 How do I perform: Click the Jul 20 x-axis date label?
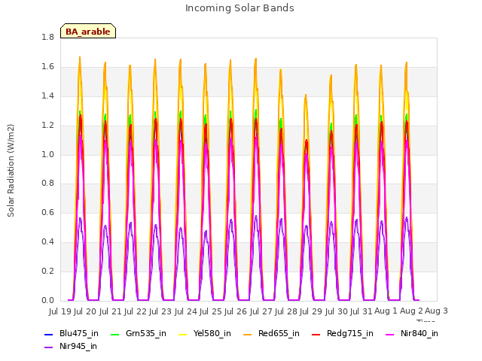85,311
